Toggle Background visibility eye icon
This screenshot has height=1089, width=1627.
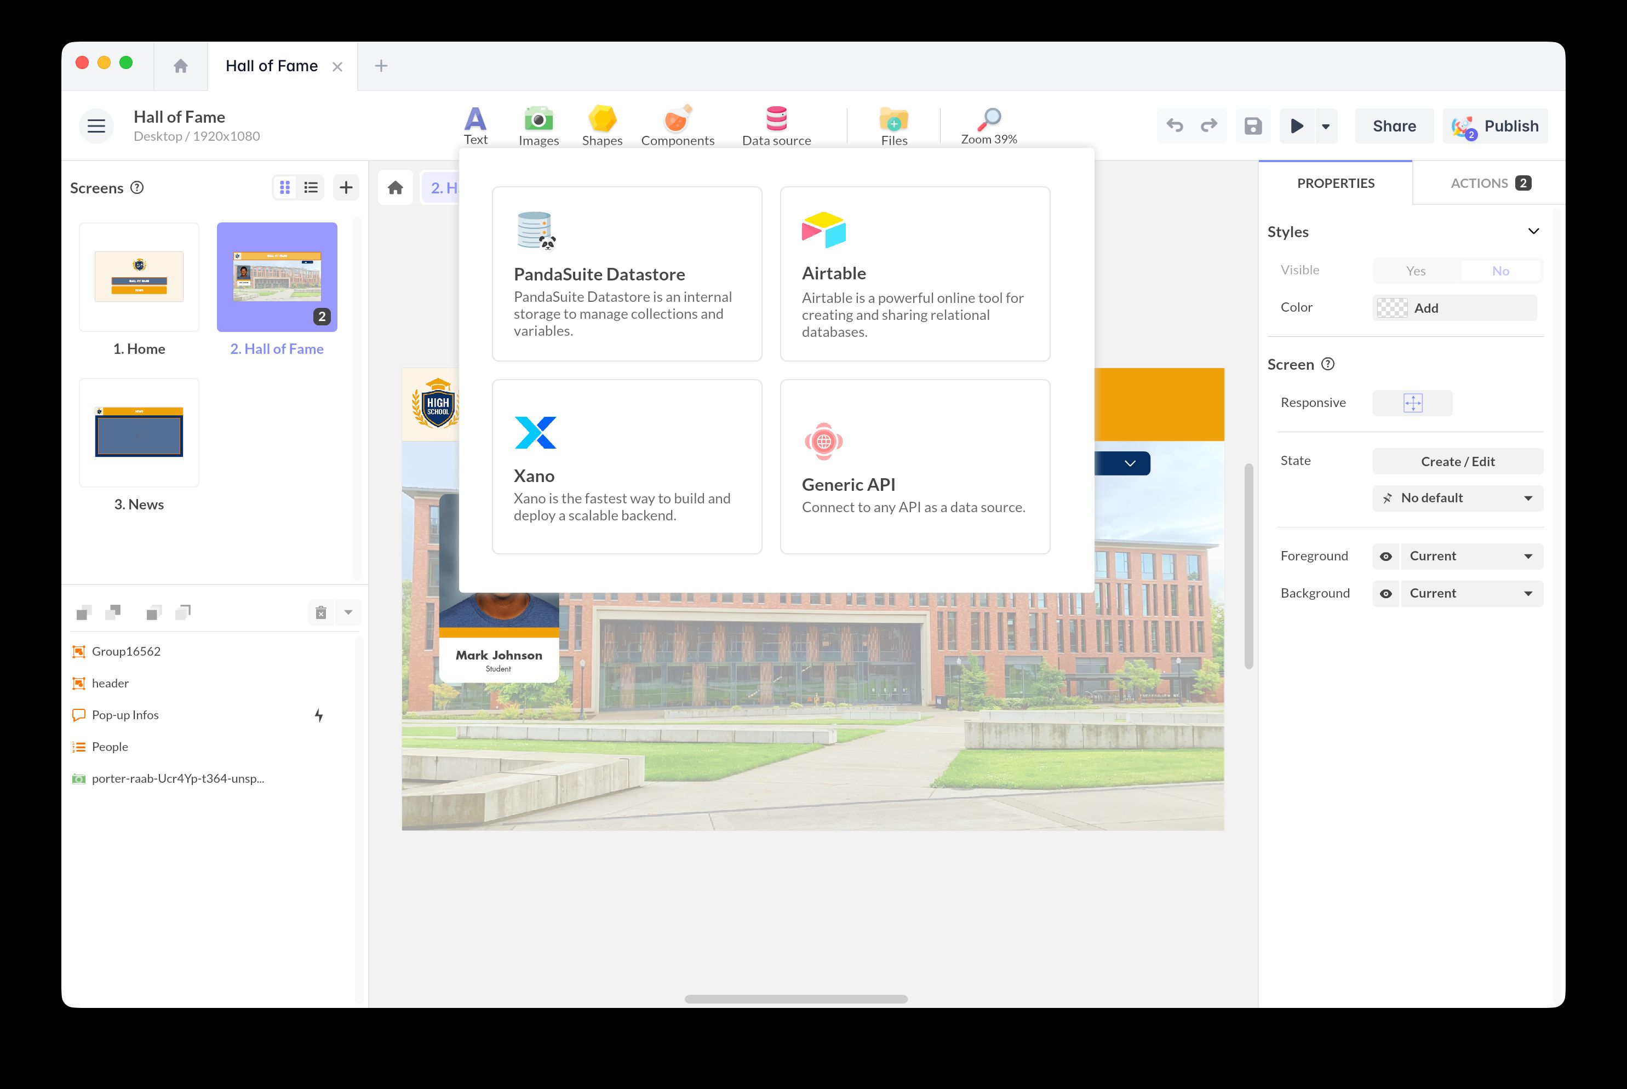pyautogui.click(x=1386, y=593)
